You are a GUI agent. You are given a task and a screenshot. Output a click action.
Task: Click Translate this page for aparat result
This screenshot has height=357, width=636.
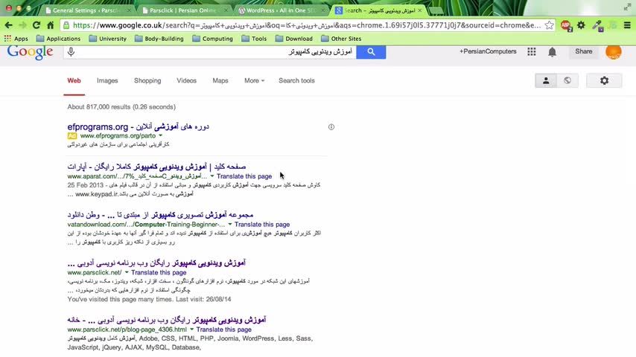(x=244, y=176)
